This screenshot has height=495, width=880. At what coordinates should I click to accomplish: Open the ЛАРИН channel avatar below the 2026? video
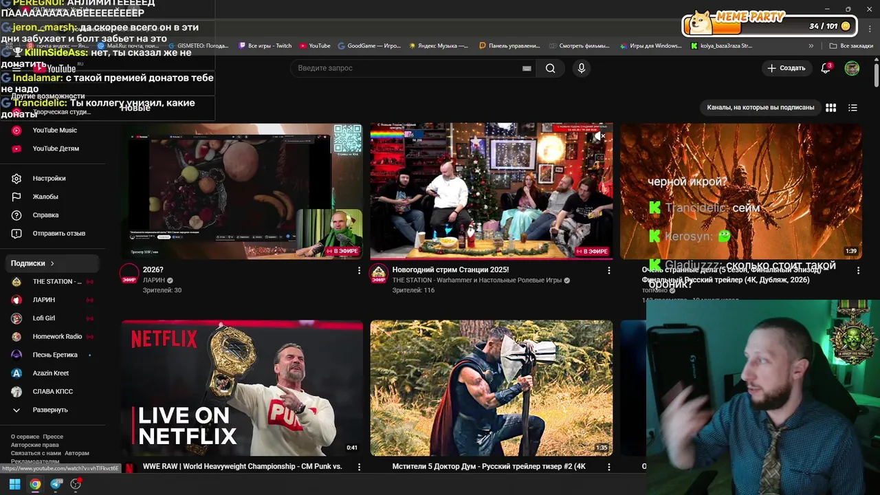[129, 274]
